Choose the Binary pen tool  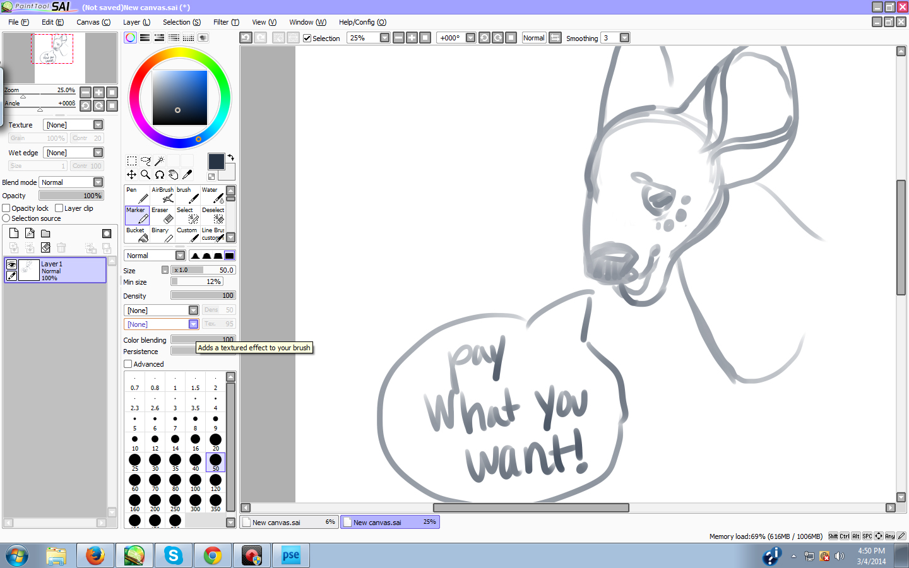(x=162, y=235)
